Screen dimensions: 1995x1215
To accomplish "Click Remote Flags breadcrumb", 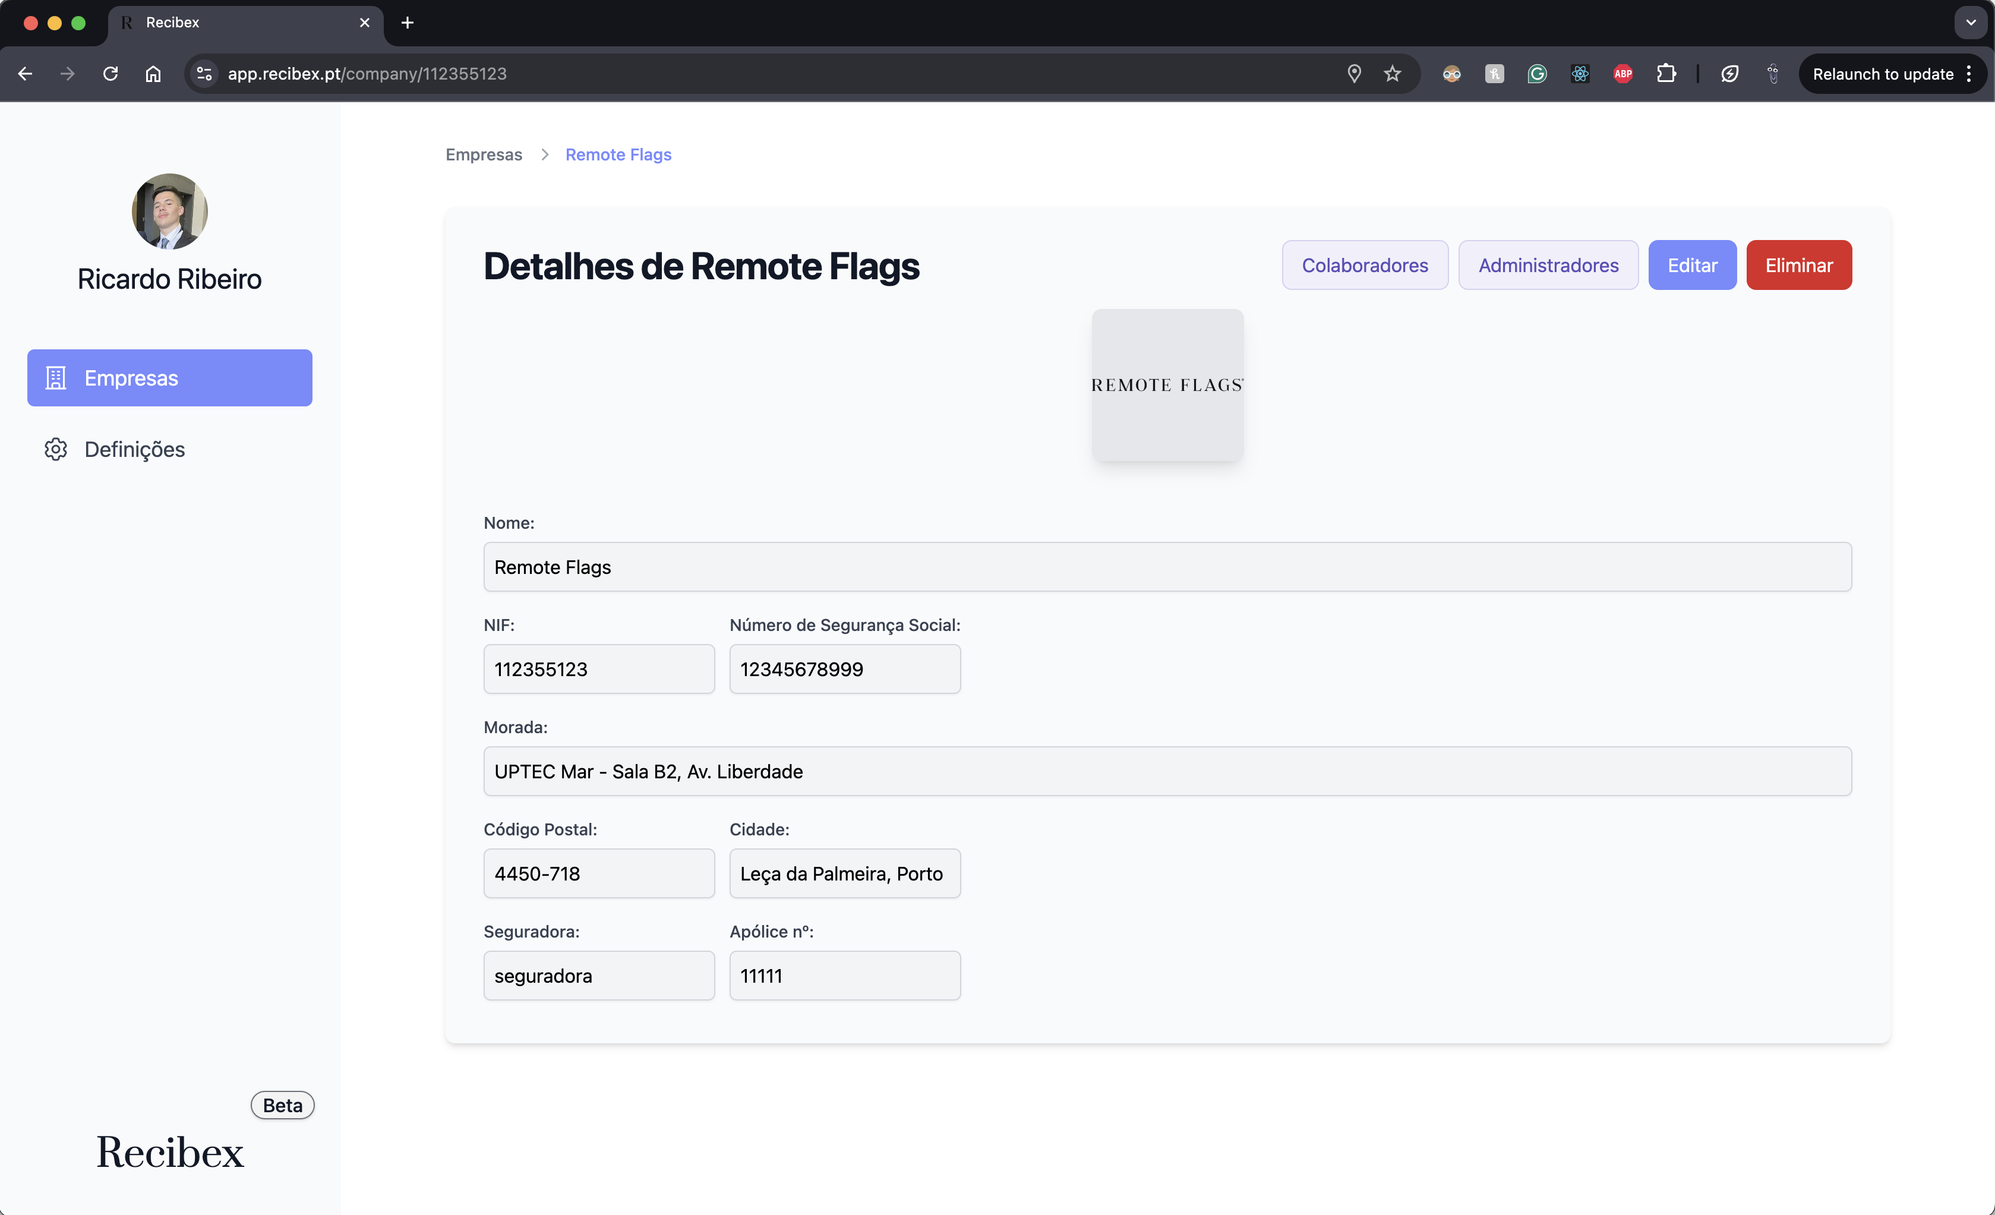I will [618, 154].
